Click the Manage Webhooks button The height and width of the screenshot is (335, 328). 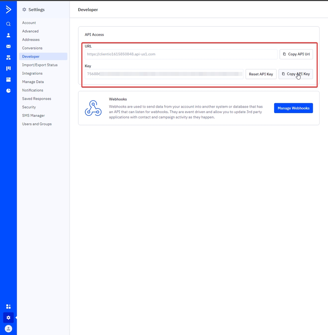pyautogui.click(x=293, y=108)
